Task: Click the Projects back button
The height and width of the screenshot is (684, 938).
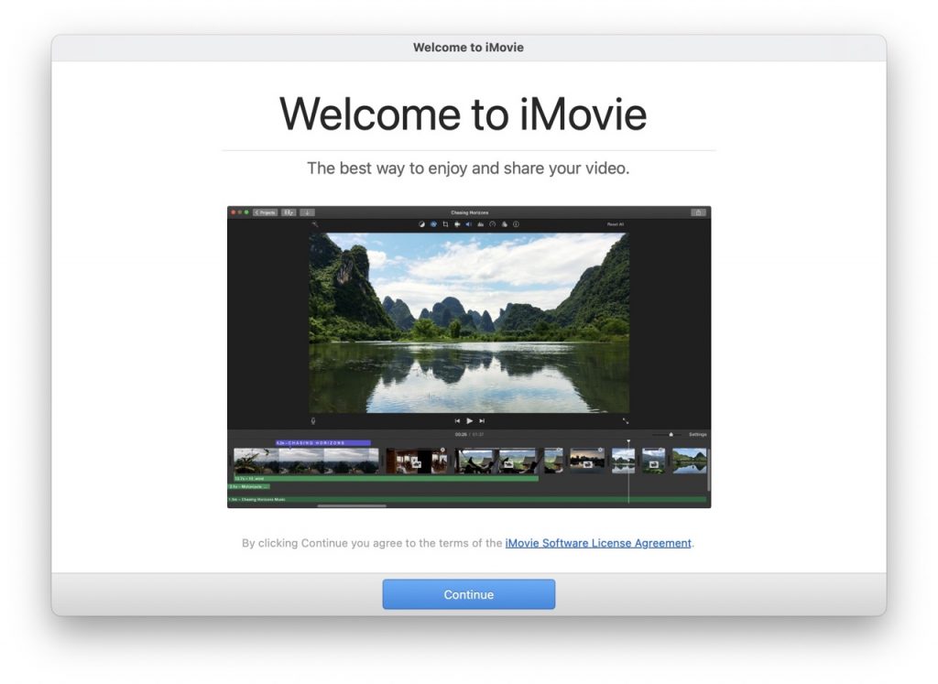Action: tap(266, 212)
